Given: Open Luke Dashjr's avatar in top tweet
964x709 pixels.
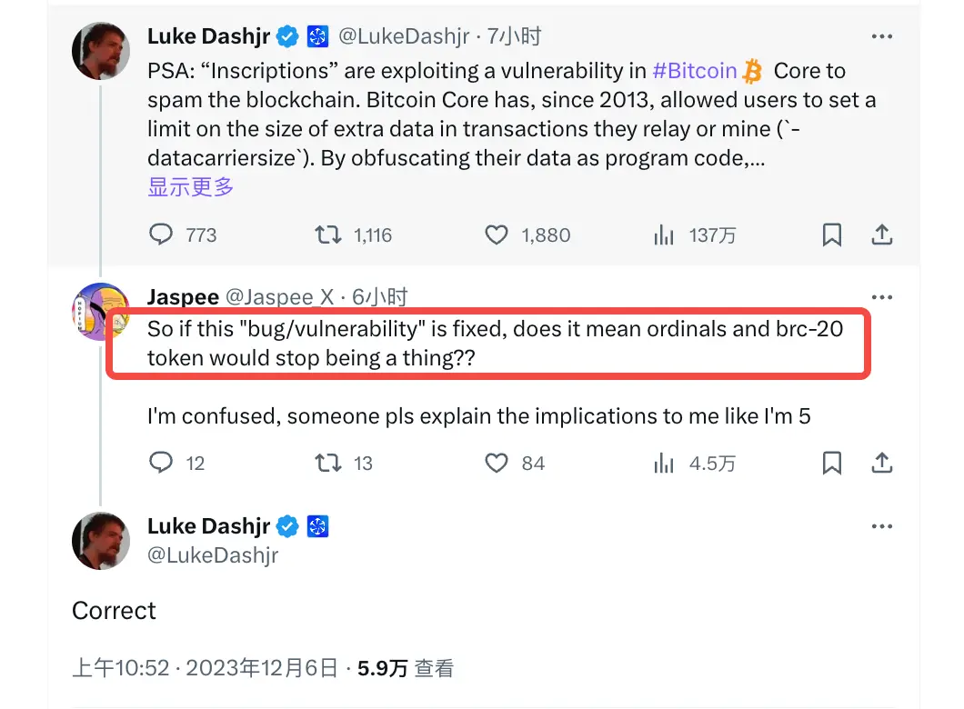Looking at the screenshot, I should pos(100,50).
